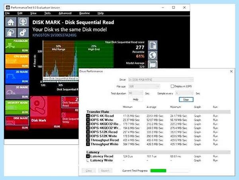Screen dimensions: 239x180
Task: Click the 277 sequential read score value
Action: [140, 47]
